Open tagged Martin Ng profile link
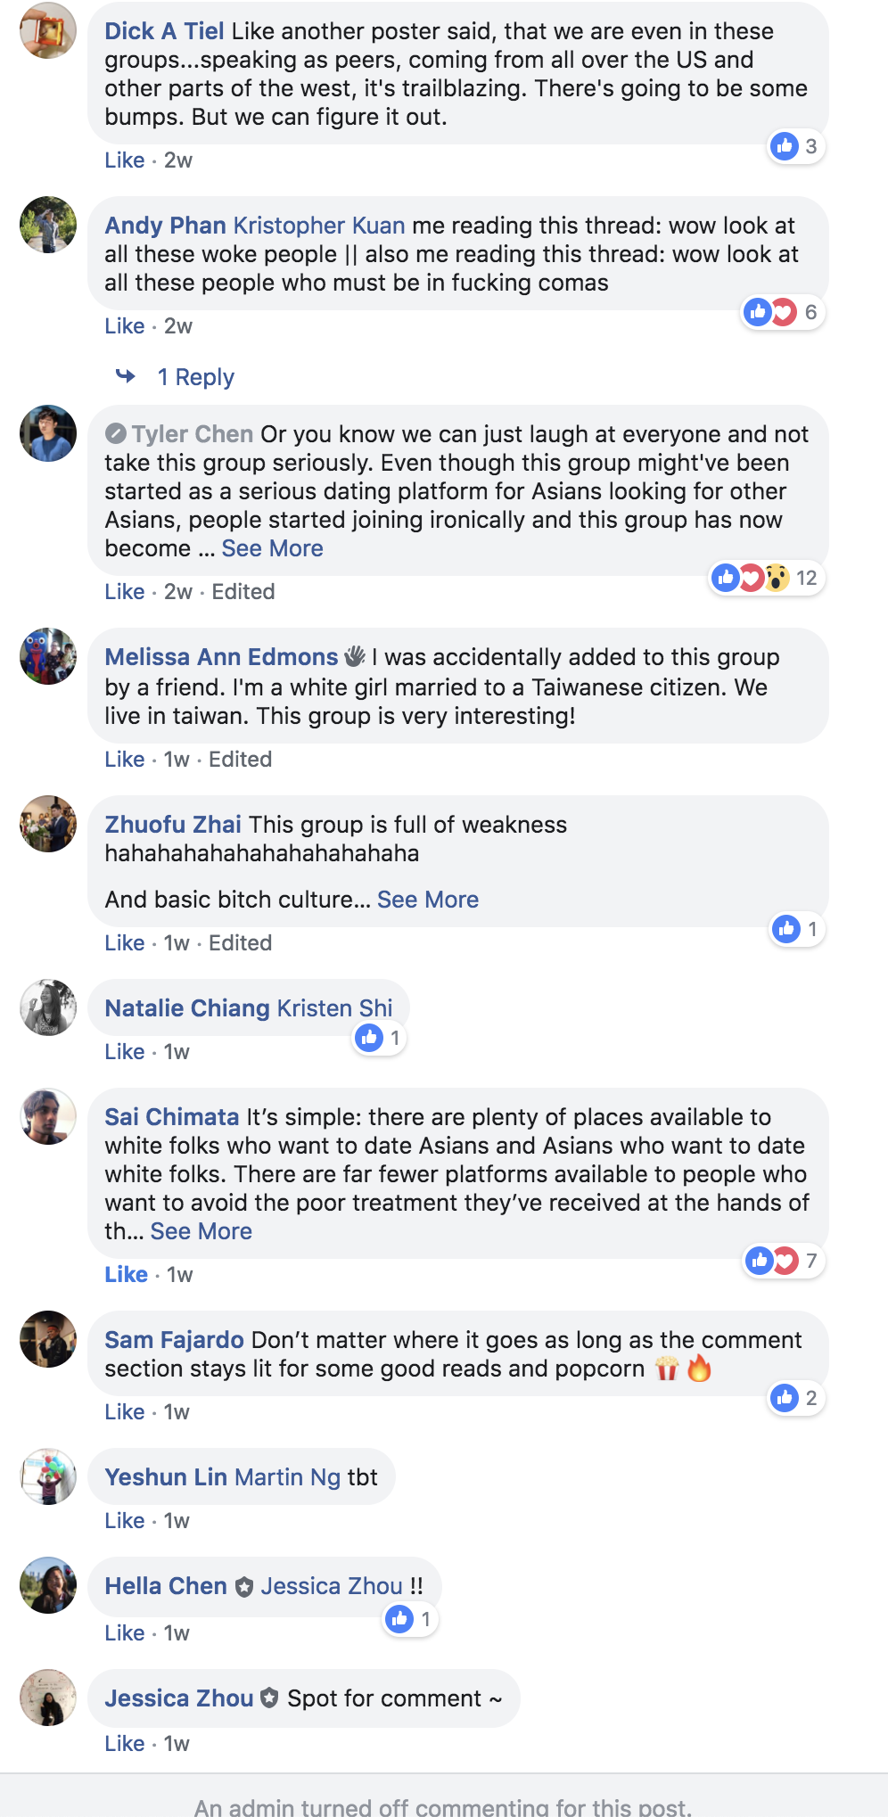The width and height of the screenshot is (888, 1817). [x=287, y=1477]
